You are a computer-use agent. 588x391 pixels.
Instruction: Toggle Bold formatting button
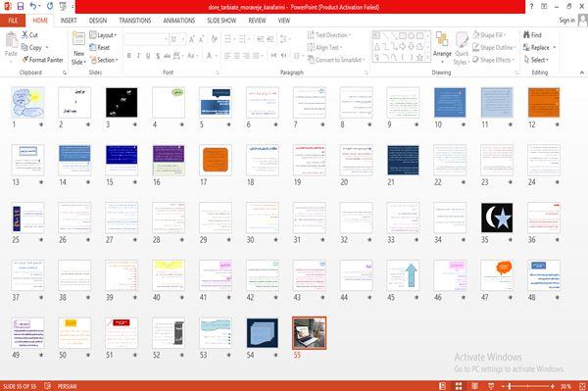(x=129, y=56)
